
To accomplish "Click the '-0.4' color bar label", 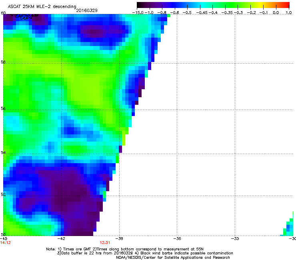I will click(213, 13).
